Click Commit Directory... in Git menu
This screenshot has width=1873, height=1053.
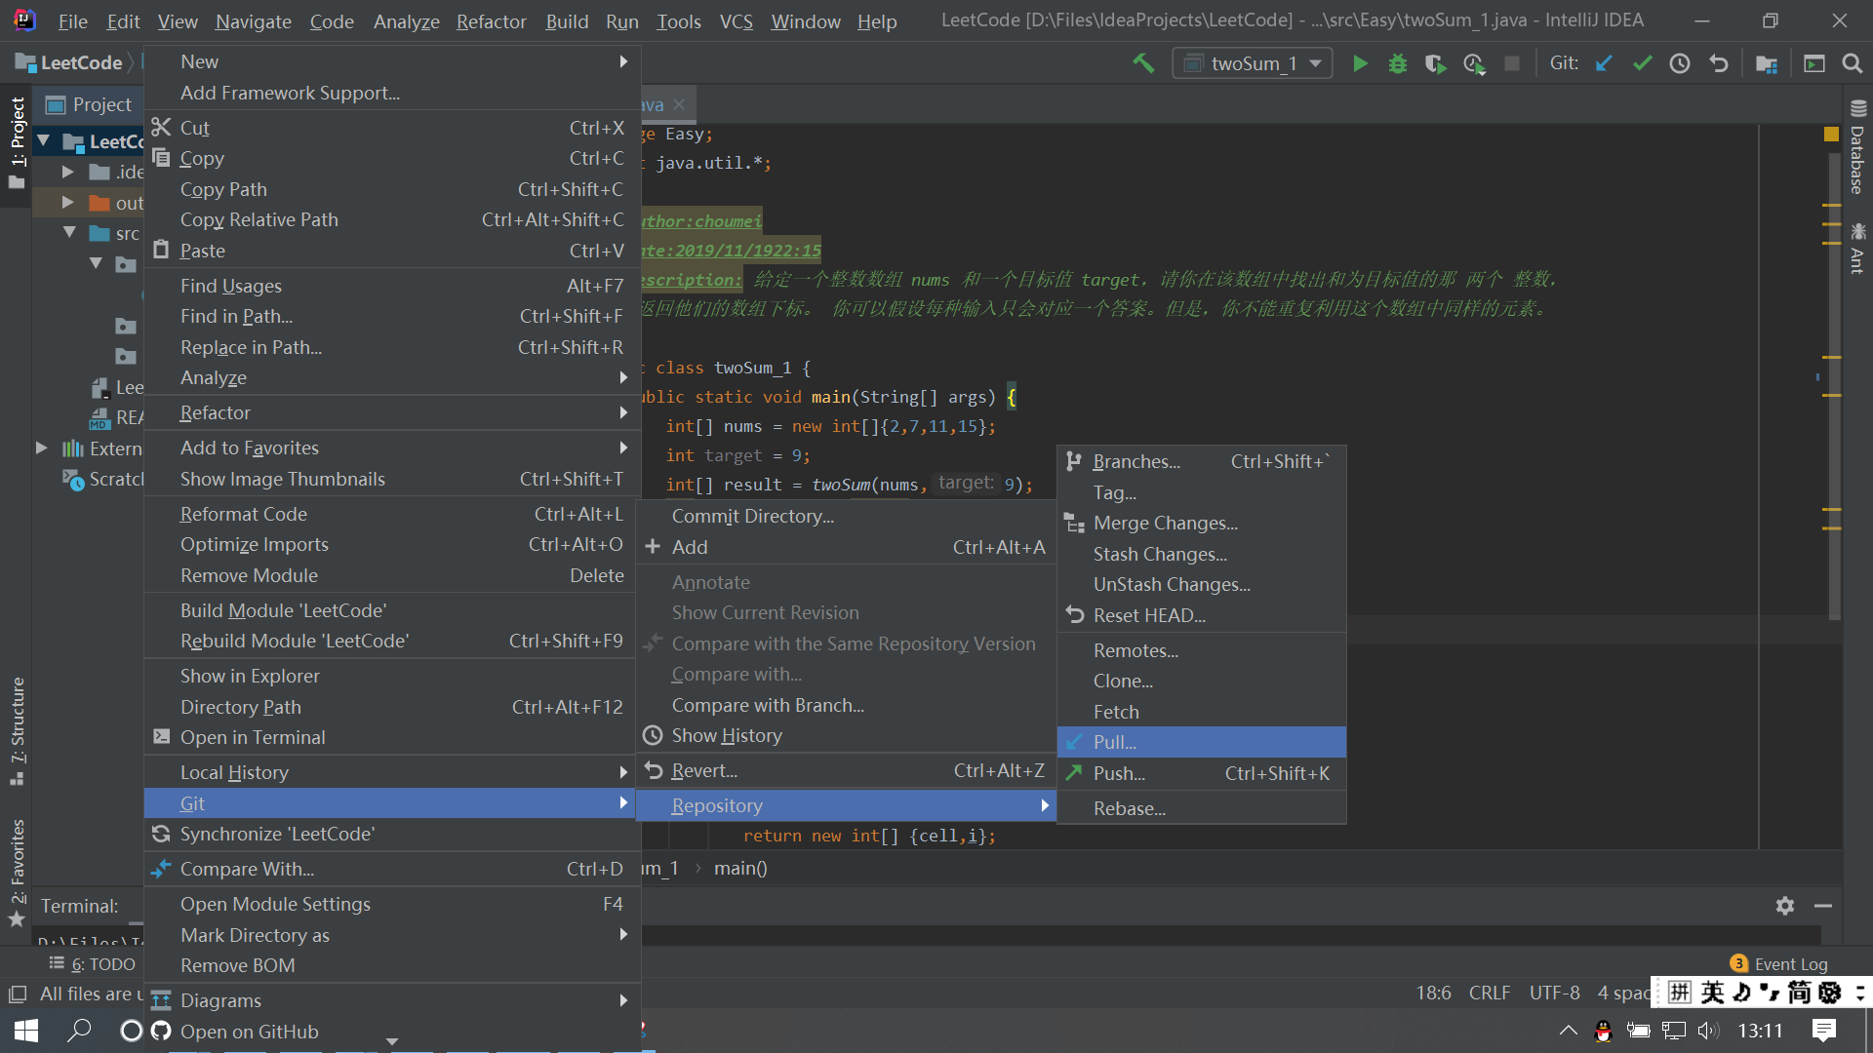coord(847,516)
